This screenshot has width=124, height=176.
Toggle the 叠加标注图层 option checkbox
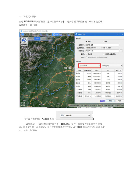pyautogui.click(x=86, y=57)
